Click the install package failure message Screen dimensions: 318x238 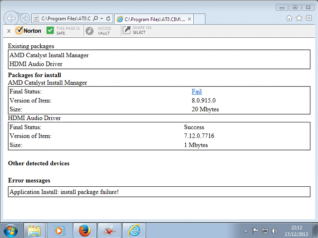click(x=64, y=192)
